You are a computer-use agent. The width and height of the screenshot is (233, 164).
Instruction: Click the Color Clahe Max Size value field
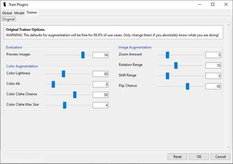[101, 105]
